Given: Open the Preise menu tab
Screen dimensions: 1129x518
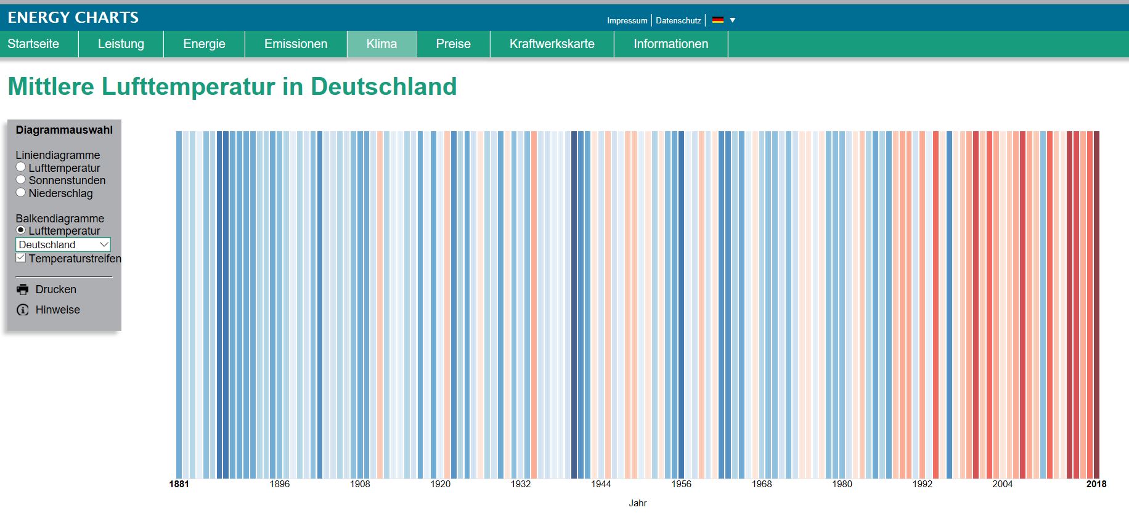Looking at the screenshot, I should (x=453, y=44).
